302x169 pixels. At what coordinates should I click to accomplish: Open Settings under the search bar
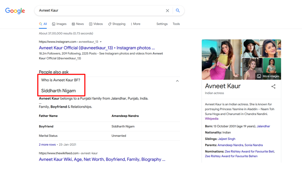pyautogui.click(x=162, y=24)
